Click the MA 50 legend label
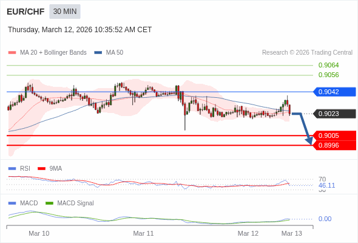The height and width of the screenshot is (243, 358). pos(115,53)
